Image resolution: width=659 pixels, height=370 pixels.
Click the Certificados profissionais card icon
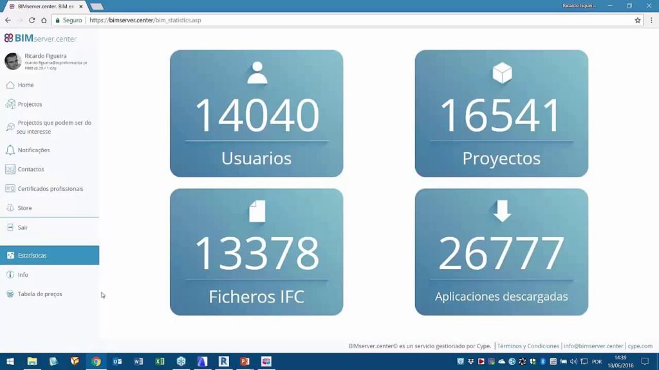[10, 189]
